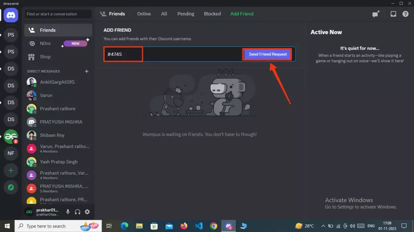Image resolution: width=414 pixels, height=232 pixels.
Task: Click PRATYUSH MISHRA avatar
Action: pos(31,122)
